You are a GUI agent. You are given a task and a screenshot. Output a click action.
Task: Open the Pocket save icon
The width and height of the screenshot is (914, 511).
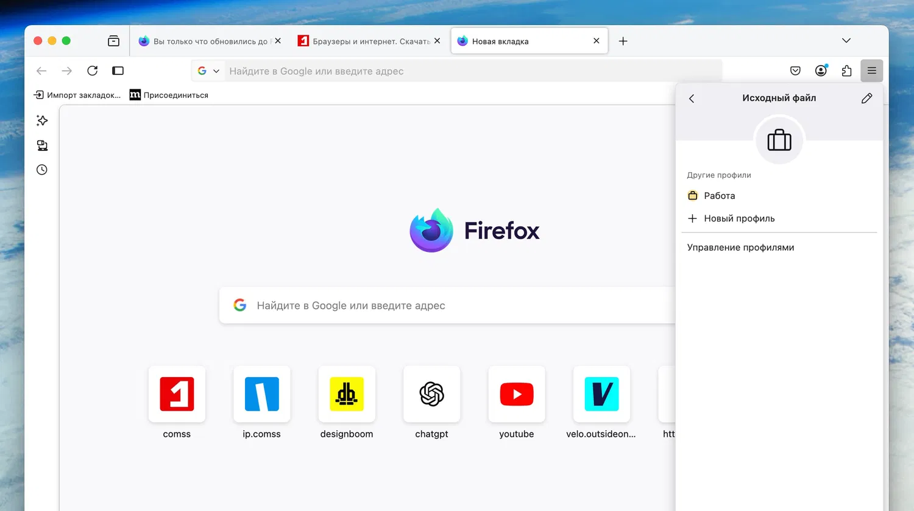click(795, 71)
